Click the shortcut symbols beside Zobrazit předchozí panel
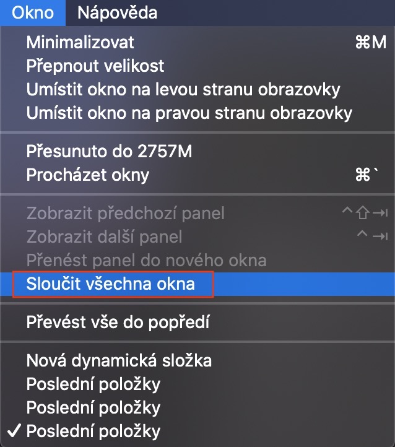This screenshot has width=395, height=447. click(x=365, y=214)
